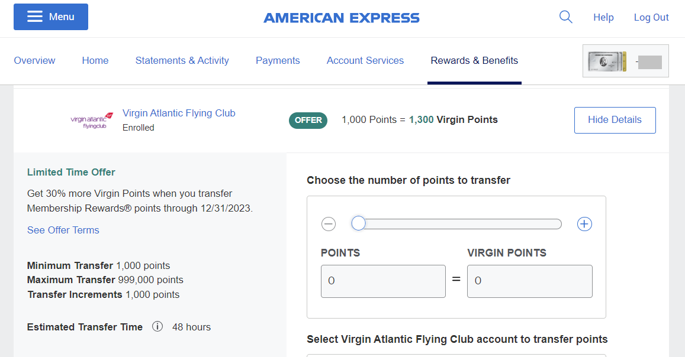Go to the Payments tab
Image resolution: width=685 pixels, height=357 pixels.
point(278,61)
